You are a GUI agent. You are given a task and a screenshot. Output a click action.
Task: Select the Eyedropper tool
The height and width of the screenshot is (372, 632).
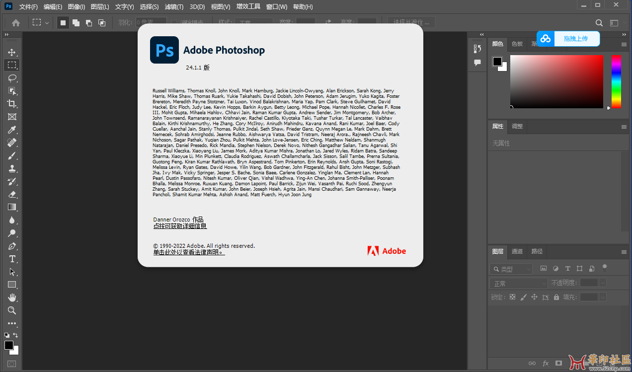point(11,130)
